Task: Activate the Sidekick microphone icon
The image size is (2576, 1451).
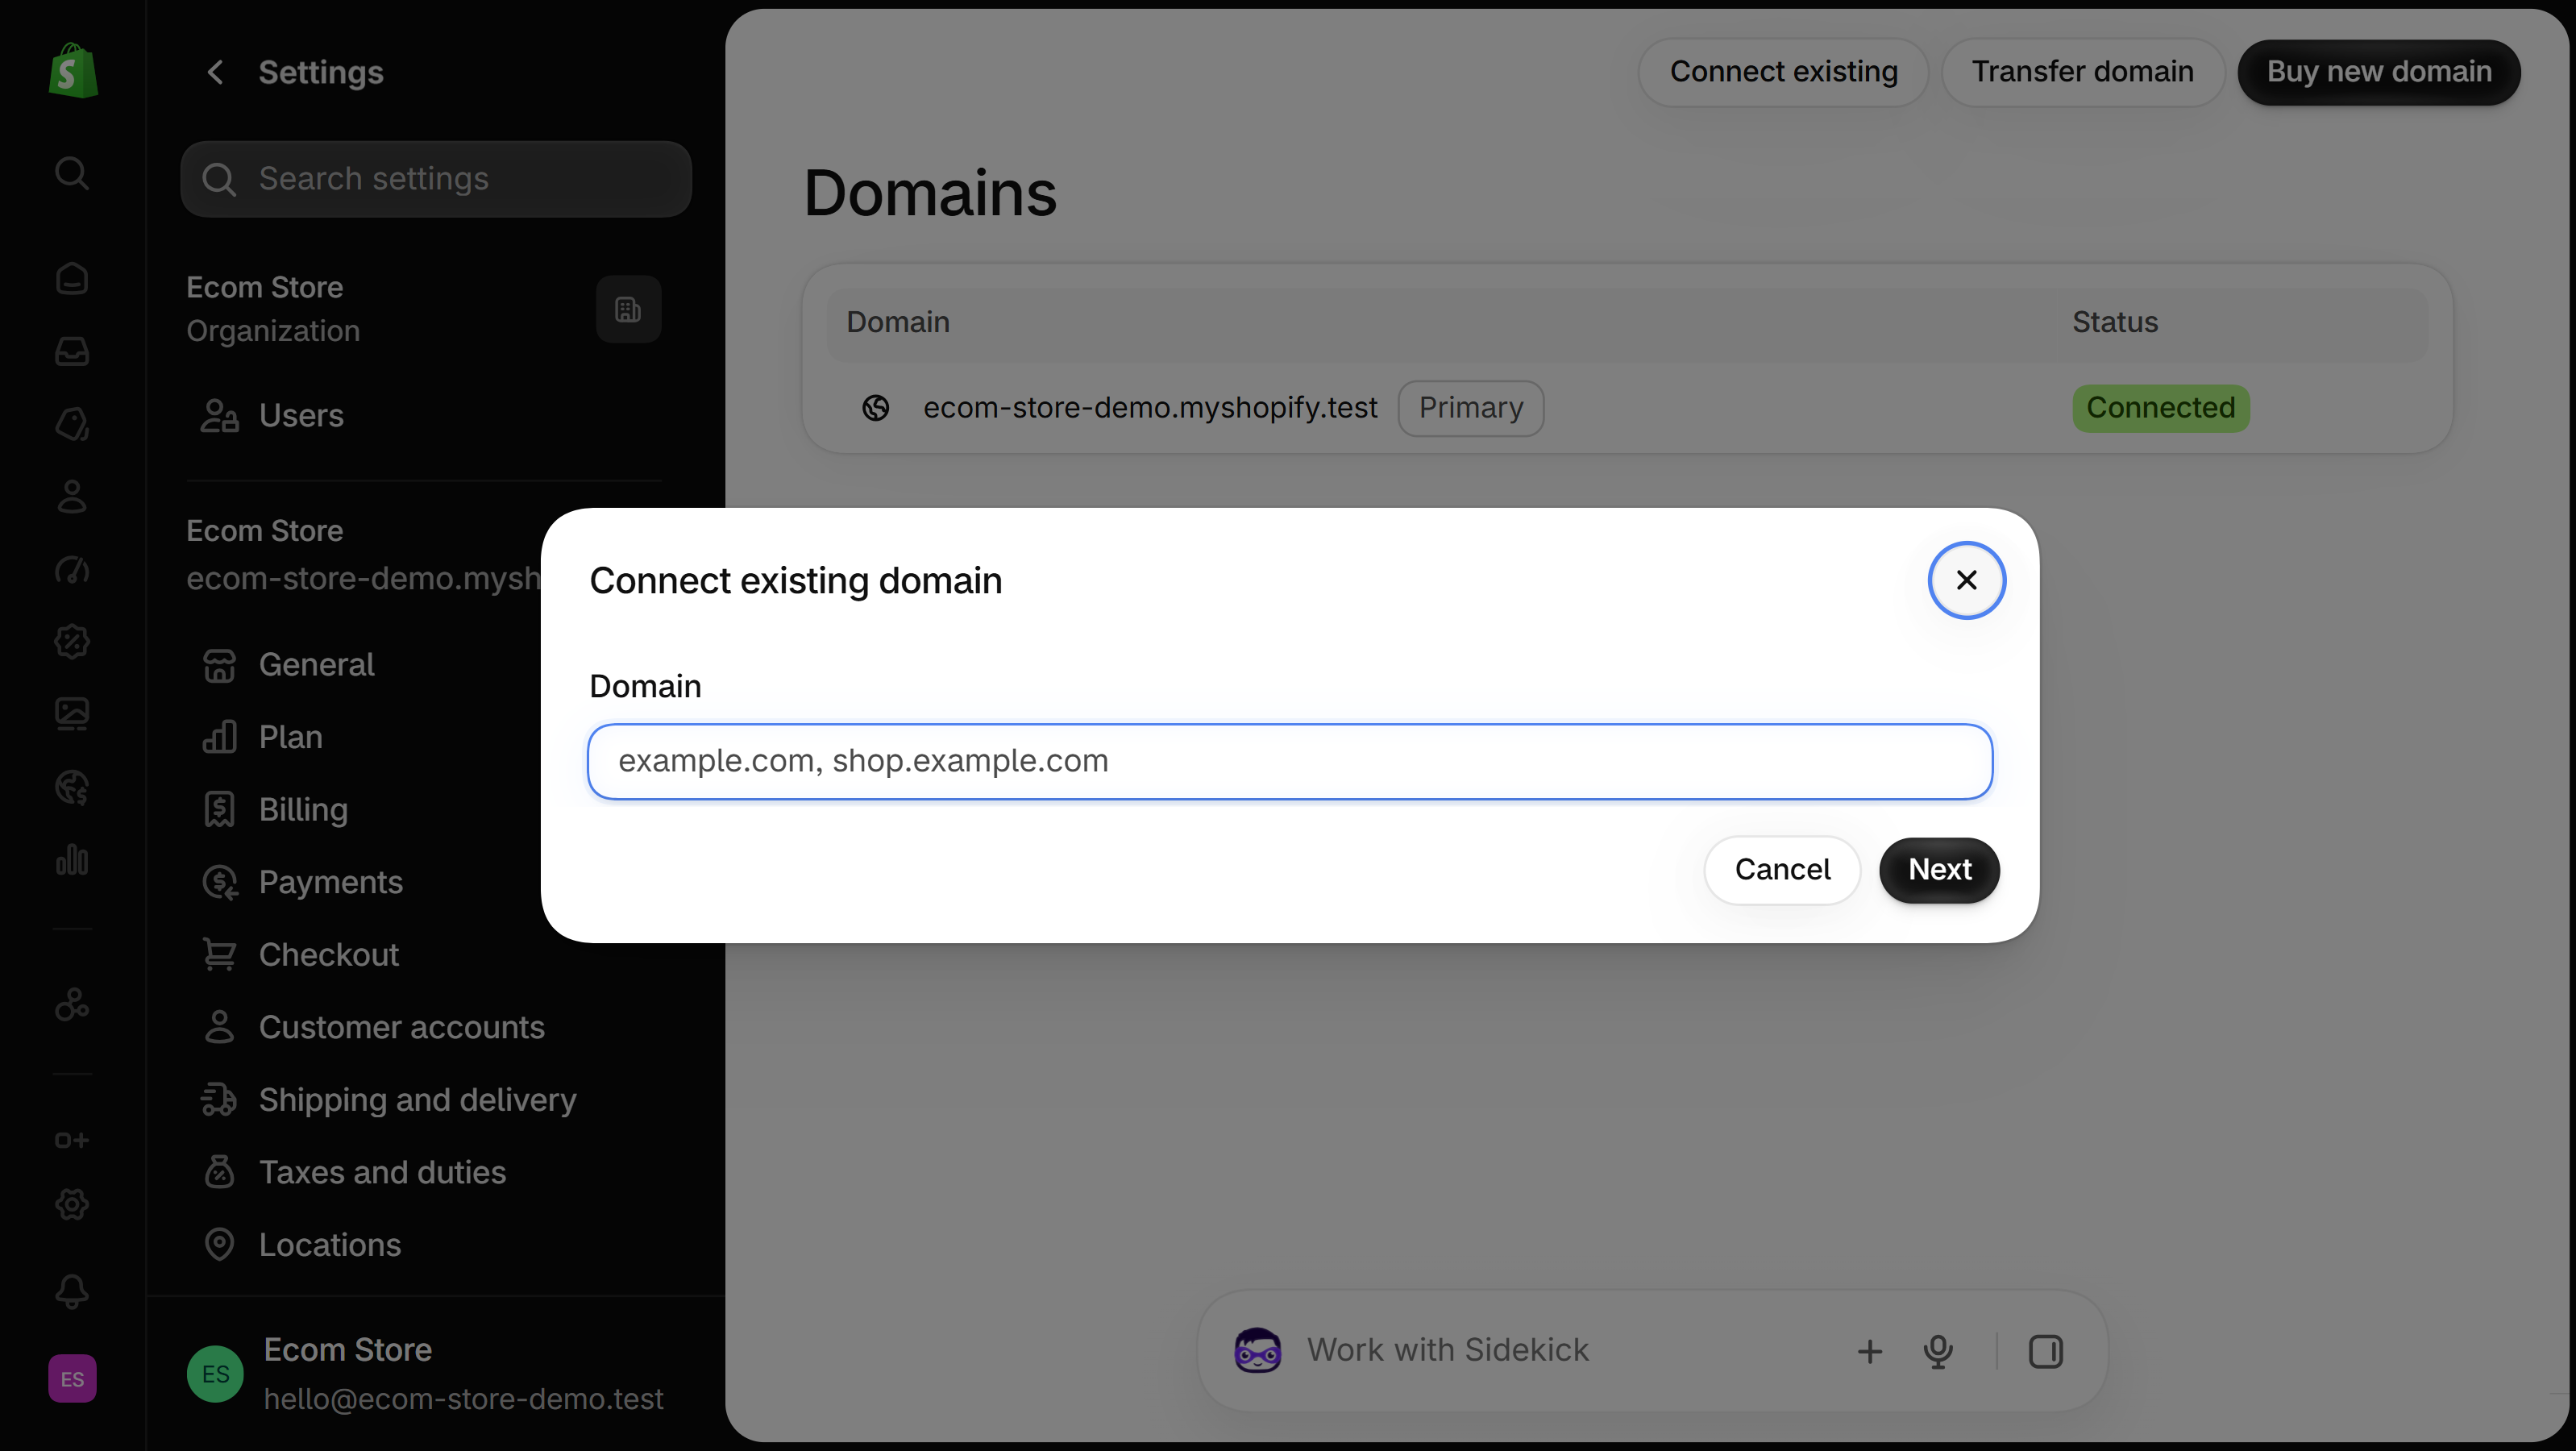Action: 1938,1352
